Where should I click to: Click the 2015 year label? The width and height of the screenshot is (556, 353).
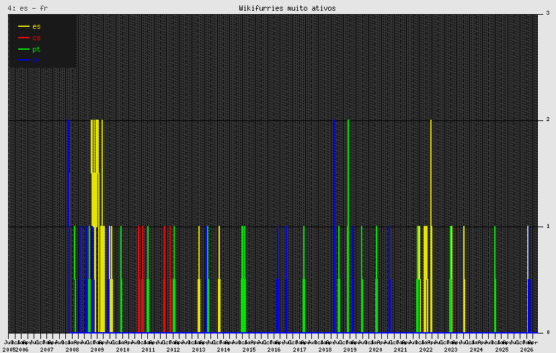click(249, 350)
